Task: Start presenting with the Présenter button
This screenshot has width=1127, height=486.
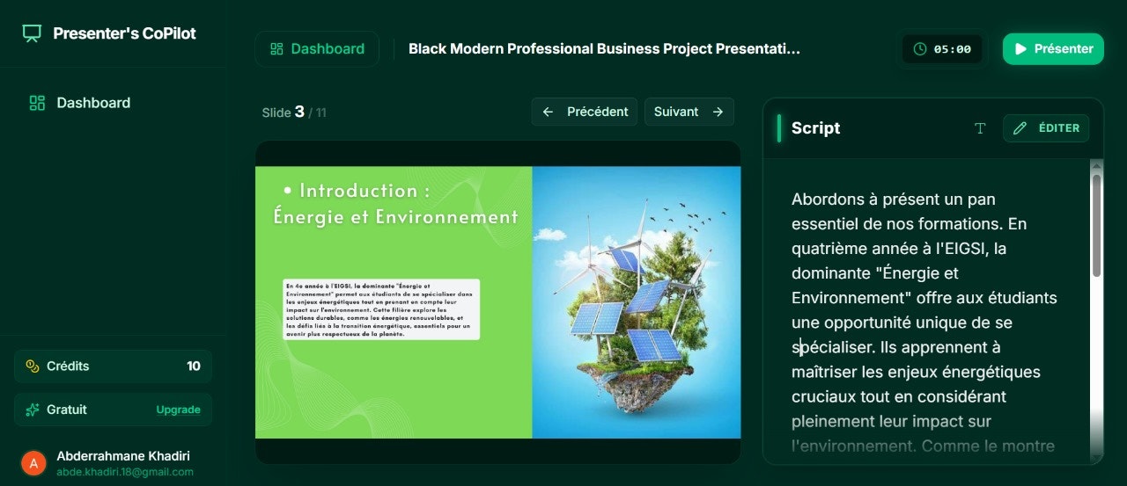Action: (x=1053, y=49)
